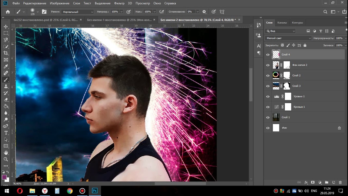Select the Brush tool in toolbox

[x=6, y=80]
